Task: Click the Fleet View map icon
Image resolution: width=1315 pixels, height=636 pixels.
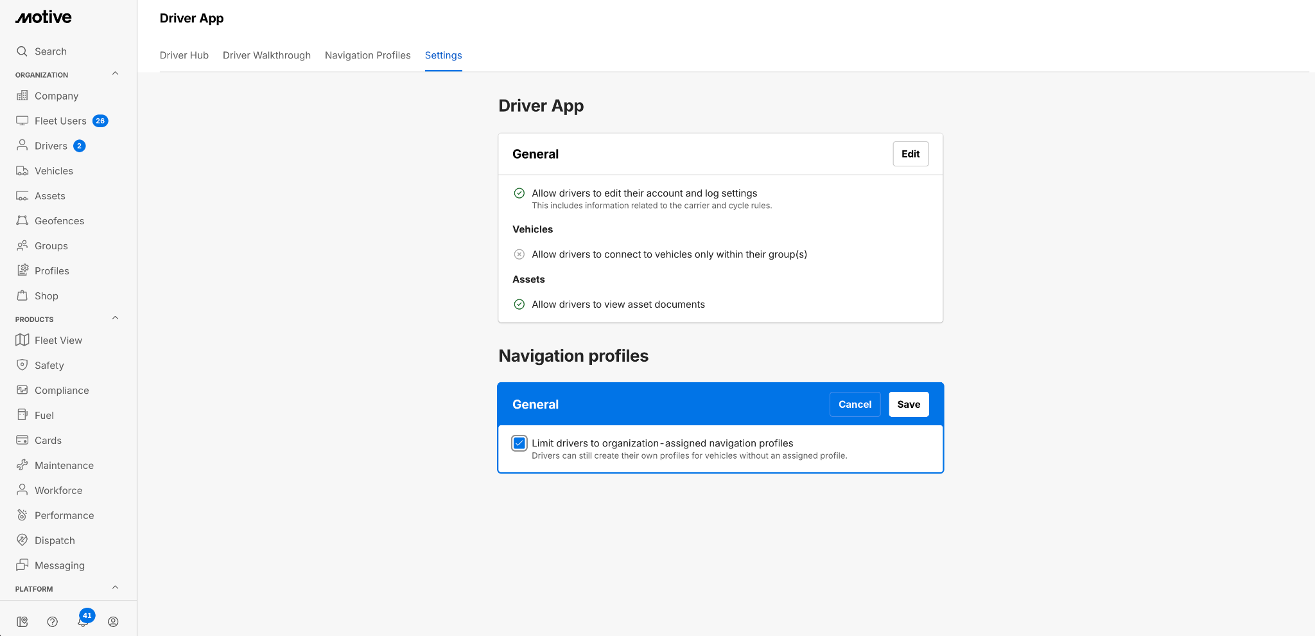Action: (x=22, y=340)
